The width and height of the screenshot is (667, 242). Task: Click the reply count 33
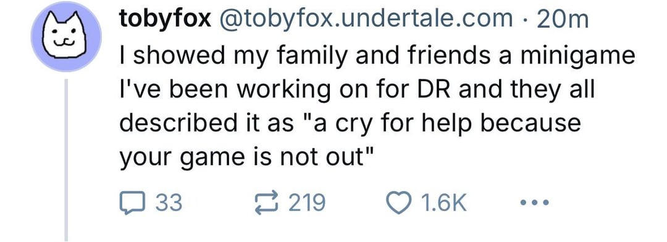(169, 203)
